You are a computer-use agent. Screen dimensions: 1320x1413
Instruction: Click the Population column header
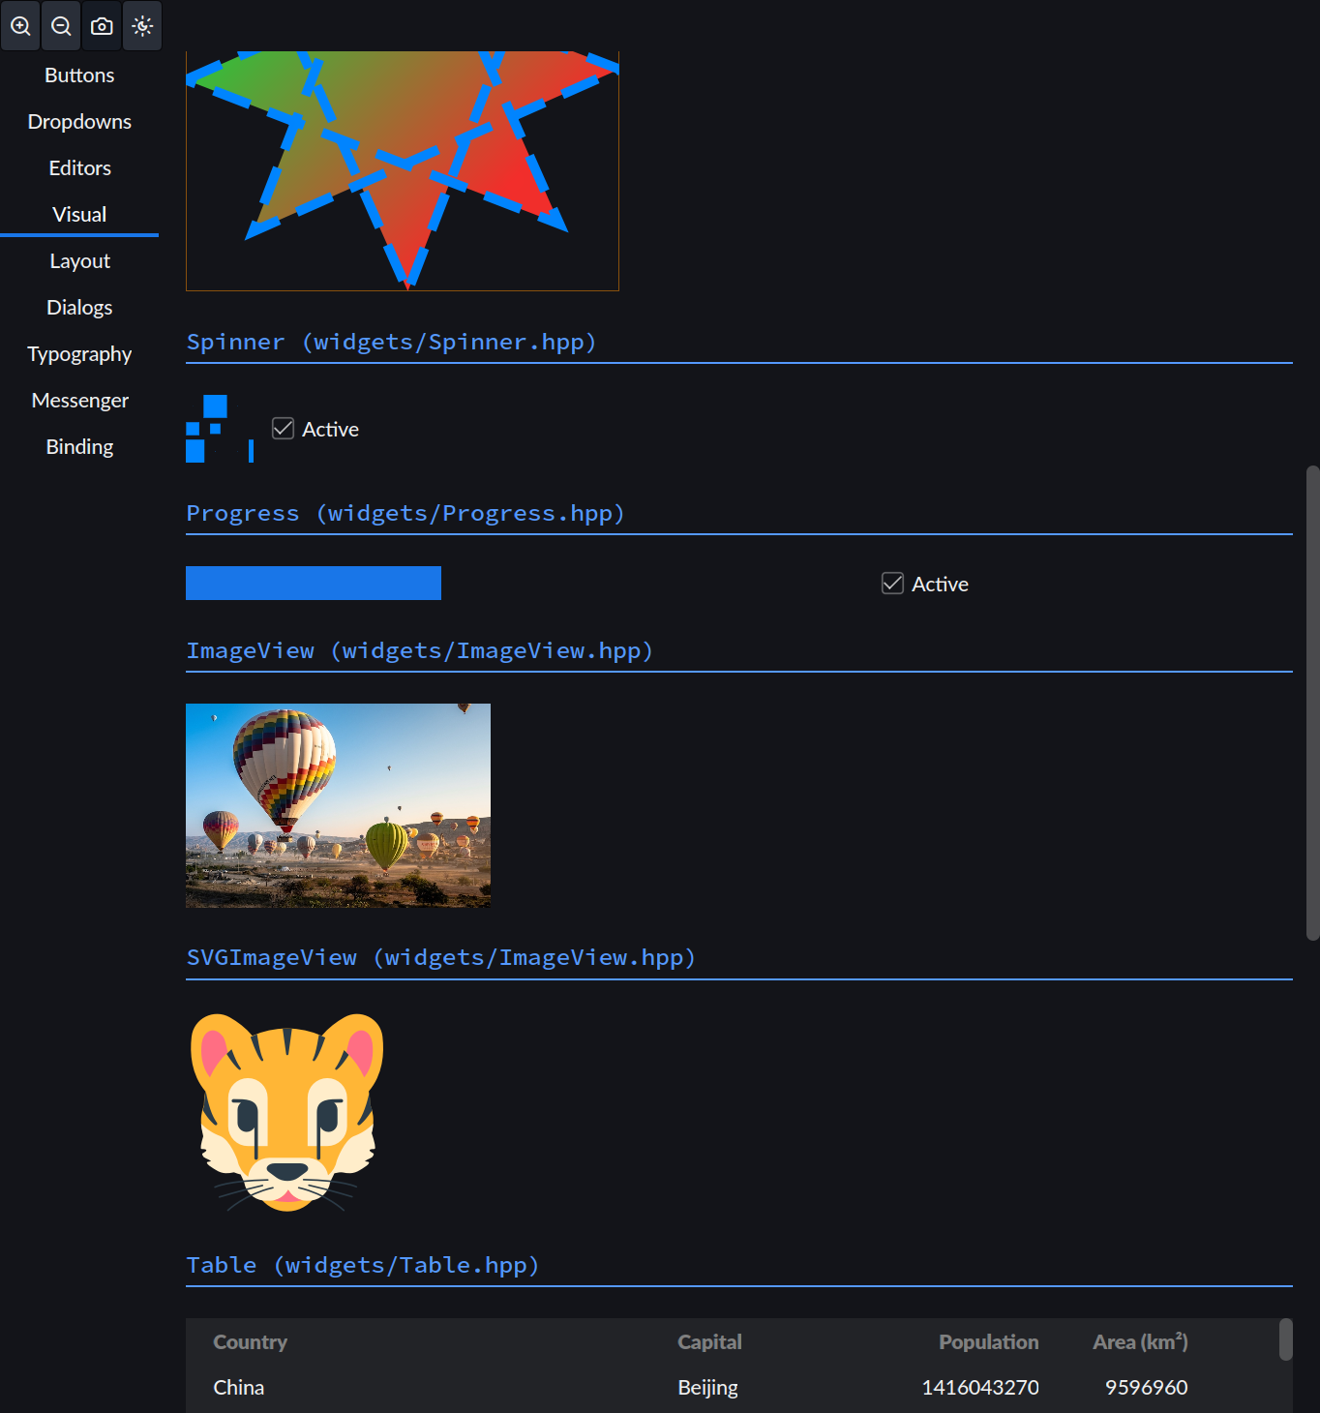(x=988, y=1342)
